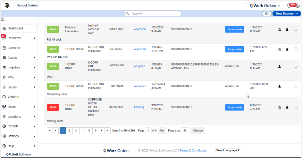Click edit icon for work order 16565
This screenshot has height=158, width=302.
click(280, 49)
